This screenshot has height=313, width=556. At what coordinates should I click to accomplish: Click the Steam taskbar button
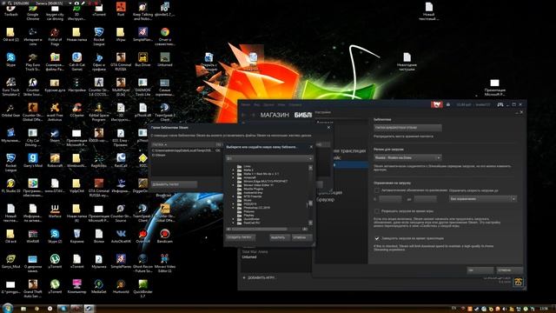coord(89,309)
